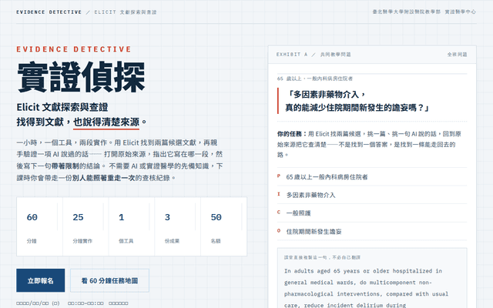Viewport: 493px width, 308px height.
Task: Click the red EVIDENCE DETECTIVE eyebrow text
Action: (x=74, y=49)
